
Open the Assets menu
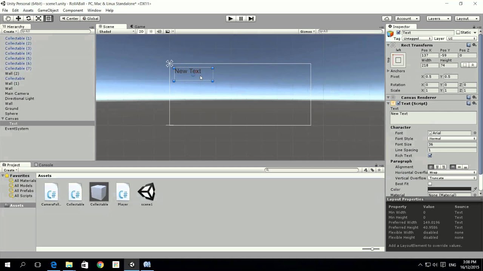28,11
